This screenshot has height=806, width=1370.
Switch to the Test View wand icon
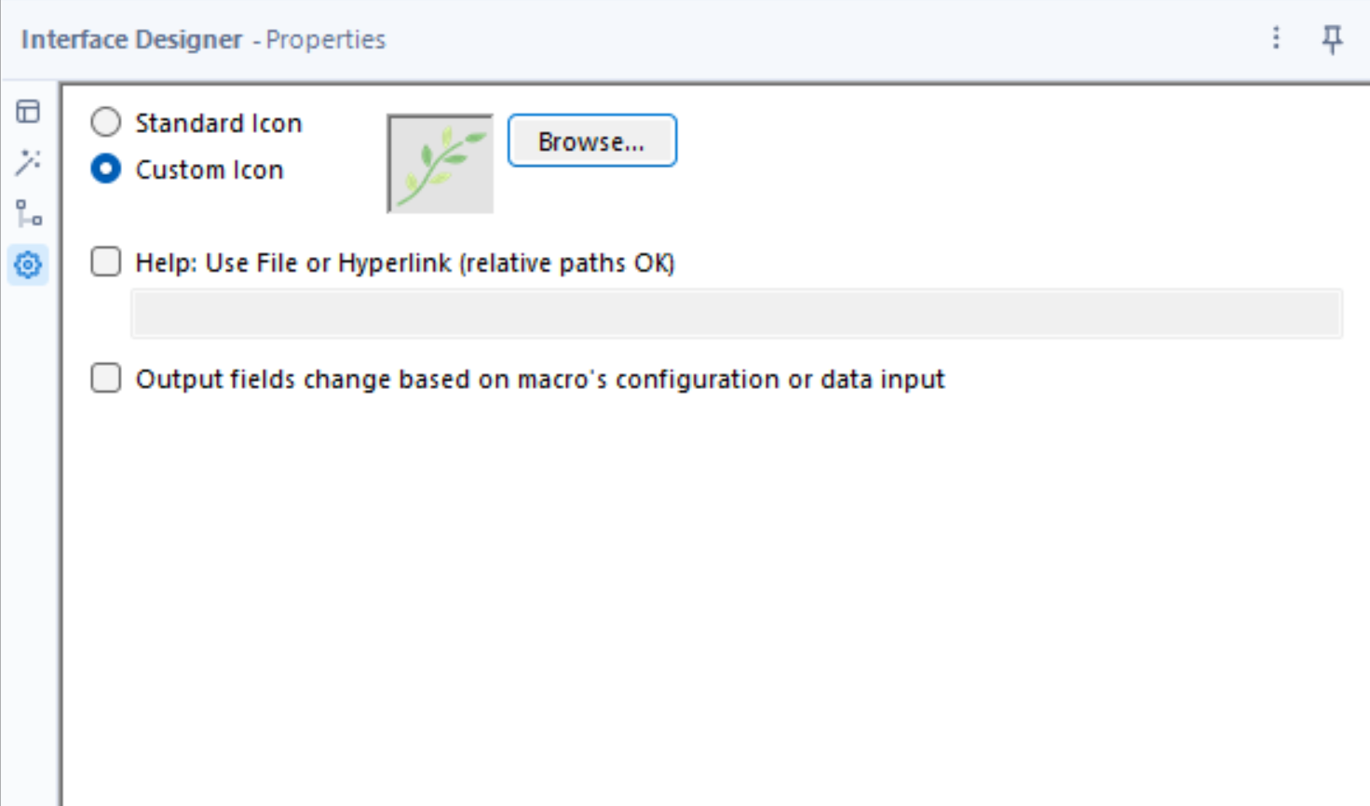[28, 163]
